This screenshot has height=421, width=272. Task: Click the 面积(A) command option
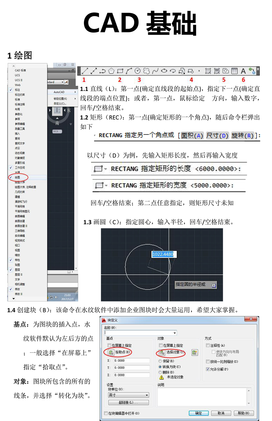click(x=192, y=135)
